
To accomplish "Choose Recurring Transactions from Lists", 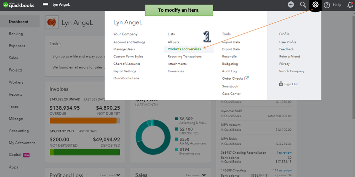I will coord(184,56).
